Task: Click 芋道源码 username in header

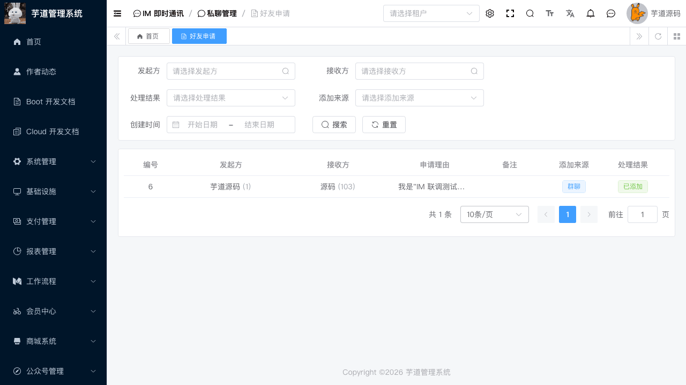Action: 666,13
